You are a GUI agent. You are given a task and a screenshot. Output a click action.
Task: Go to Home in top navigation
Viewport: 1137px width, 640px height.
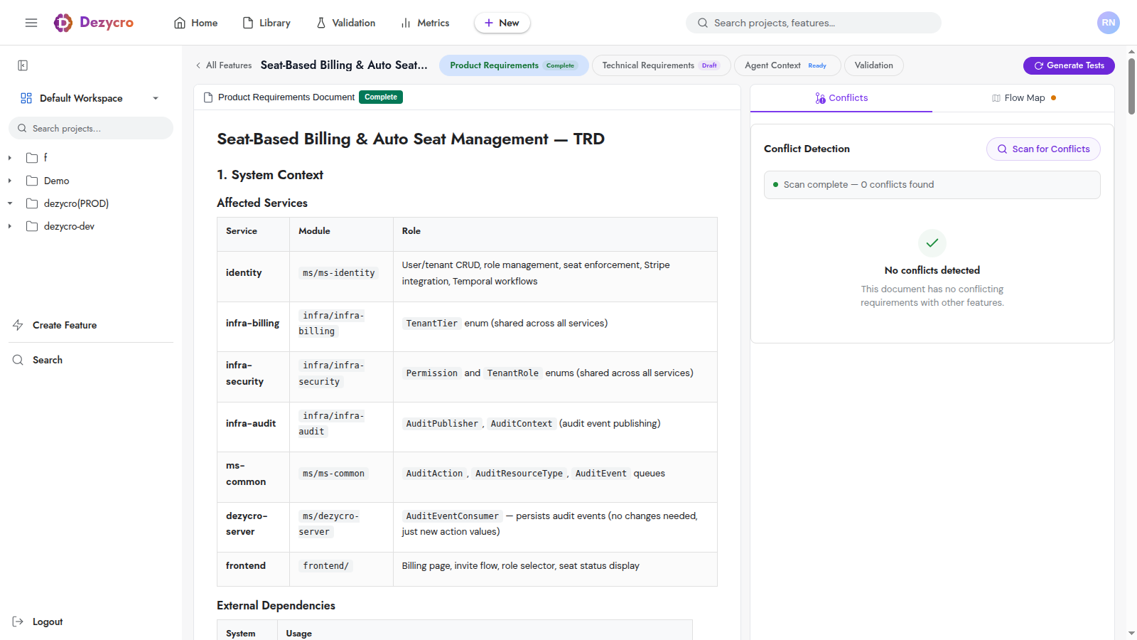[196, 23]
